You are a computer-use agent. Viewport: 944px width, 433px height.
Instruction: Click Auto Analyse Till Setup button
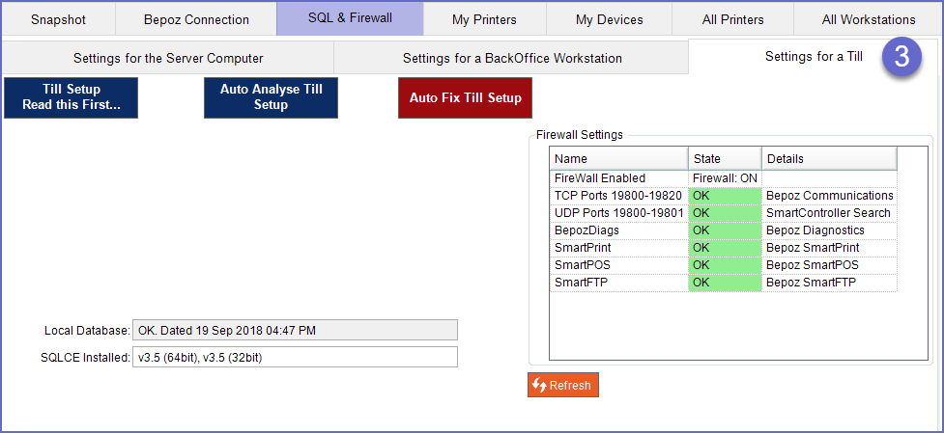271,97
